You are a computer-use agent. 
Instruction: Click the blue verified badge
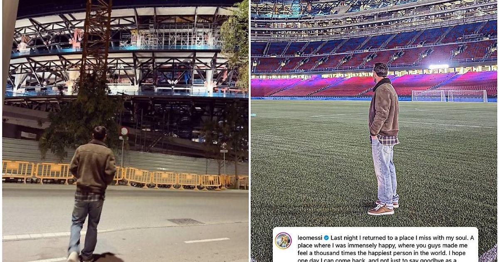coord(326,238)
